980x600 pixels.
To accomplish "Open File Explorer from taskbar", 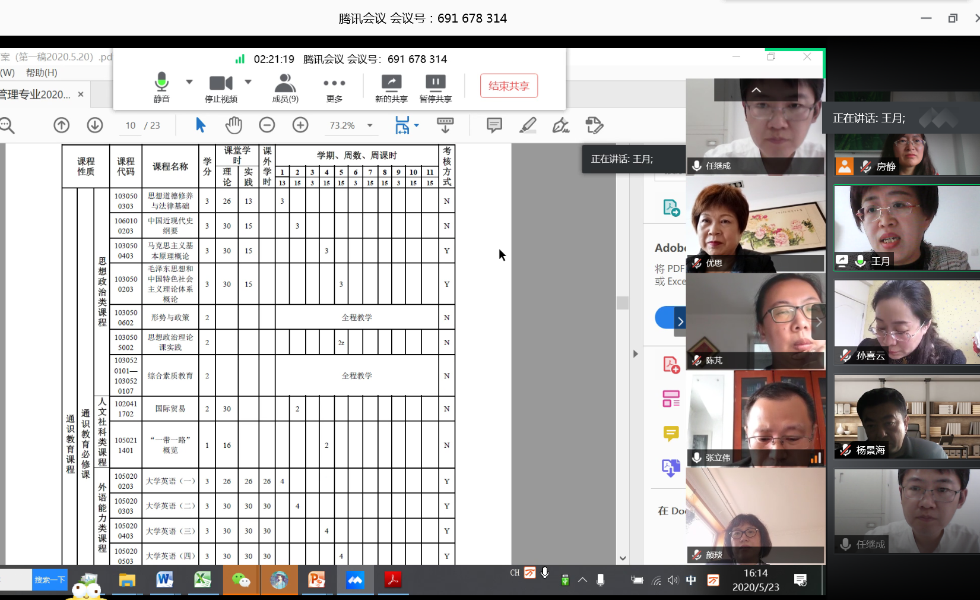I will tap(127, 580).
